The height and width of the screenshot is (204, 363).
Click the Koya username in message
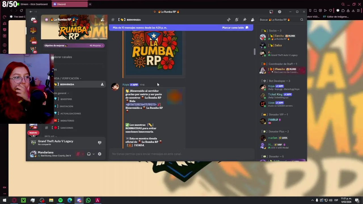coord(126,85)
